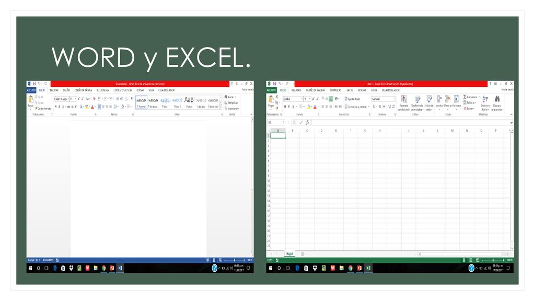Viewport: 535px width, 301px height.
Task: Switch to the DATOS tab in Excel
Action: 350,90
